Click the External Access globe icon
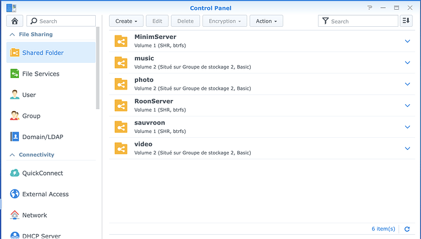This screenshot has height=239, width=421. pos(15,194)
